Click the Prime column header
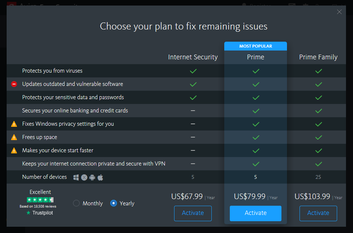Image resolution: width=353 pixels, height=233 pixels. [256, 57]
